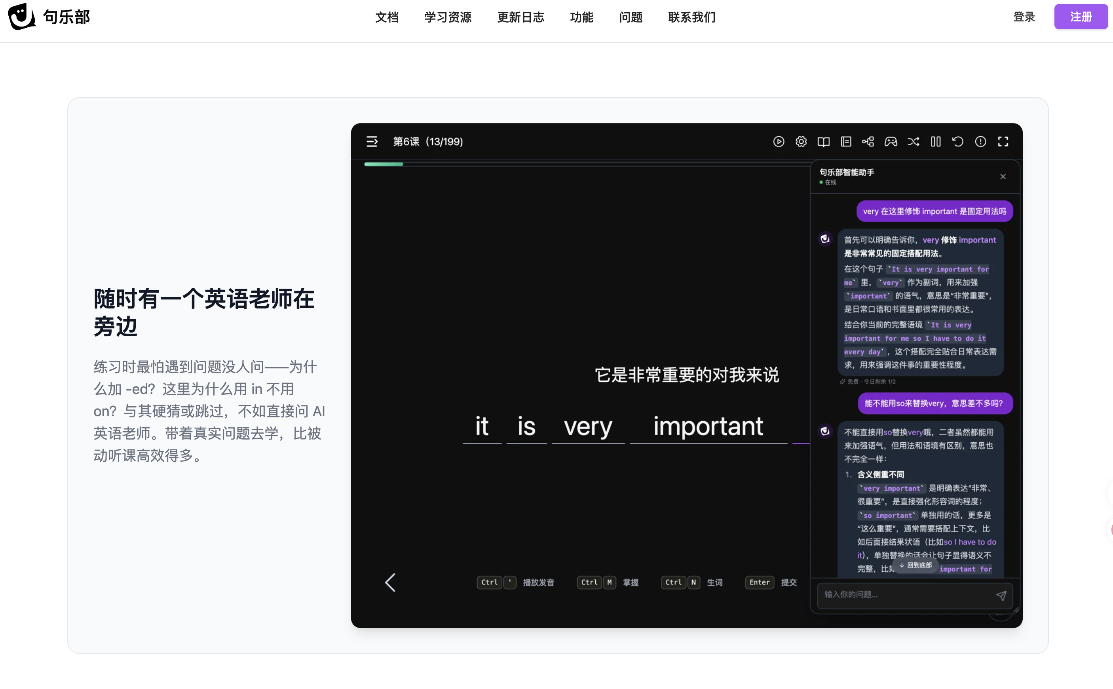The height and width of the screenshot is (689, 1113).
Task: Click the previous arrow chevron
Action: pyautogui.click(x=390, y=582)
